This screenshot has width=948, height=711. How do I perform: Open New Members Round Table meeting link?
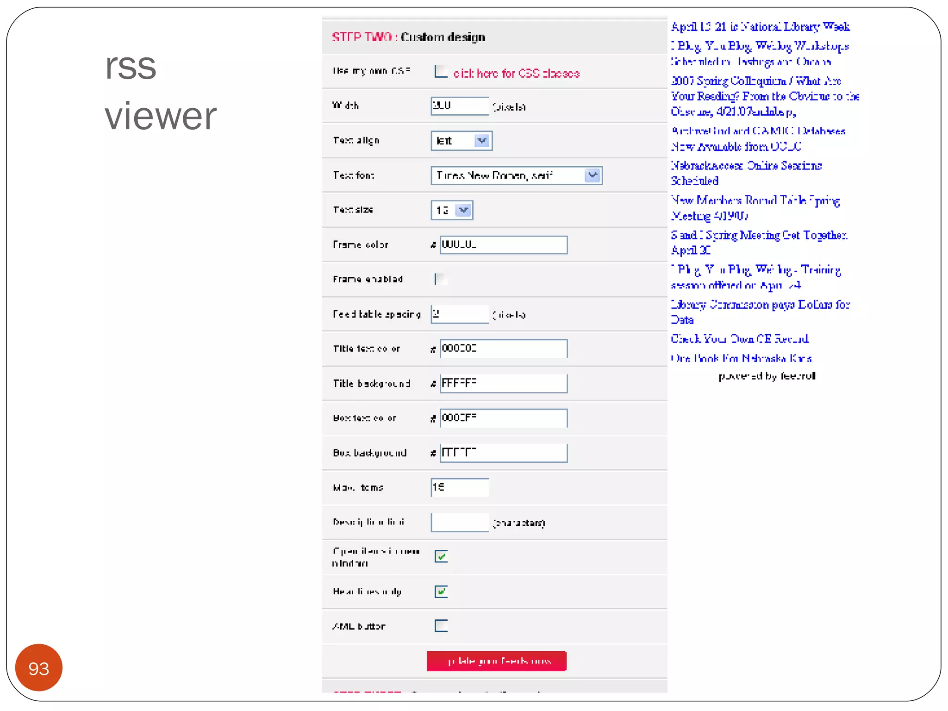point(755,208)
